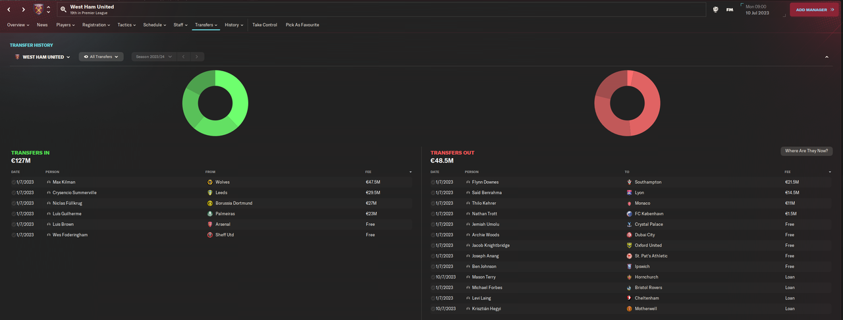Open Crysencio Summerville's profile

pyautogui.click(x=74, y=192)
